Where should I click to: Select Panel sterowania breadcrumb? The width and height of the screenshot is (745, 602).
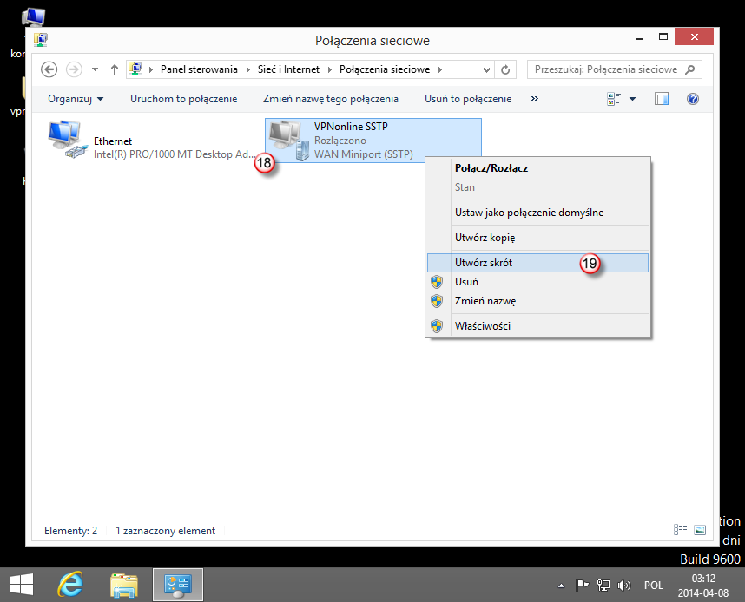pos(199,69)
